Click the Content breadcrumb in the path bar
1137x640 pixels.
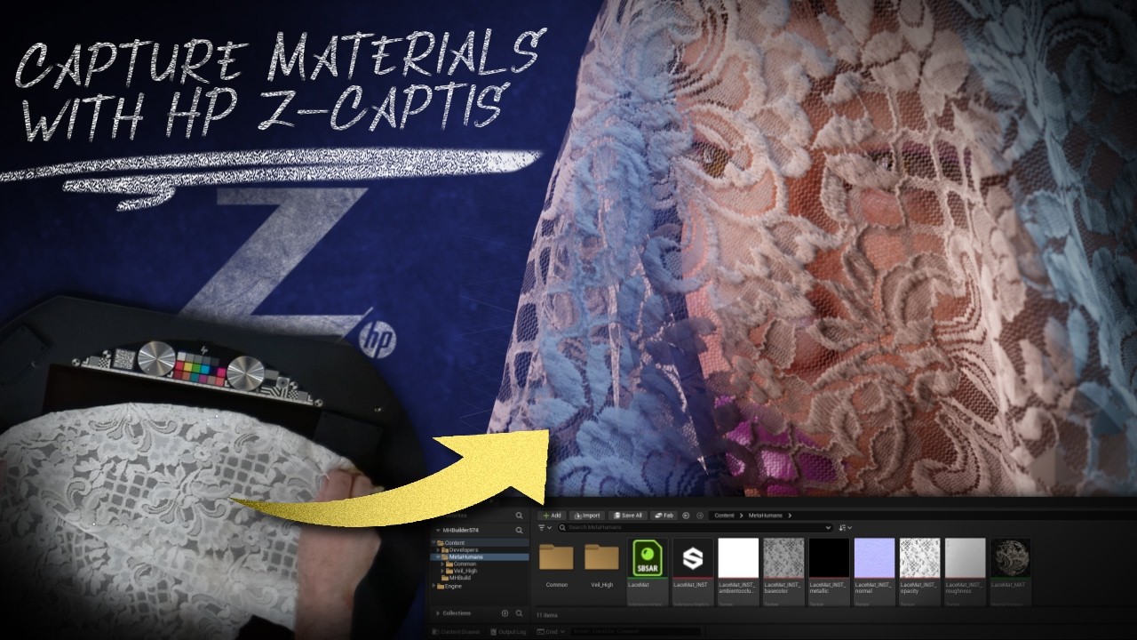point(725,516)
